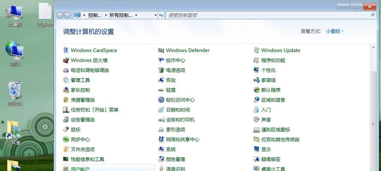Expand the arrow after 所有控制... breadcrumb
381x171 pixels.
coord(136,15)
